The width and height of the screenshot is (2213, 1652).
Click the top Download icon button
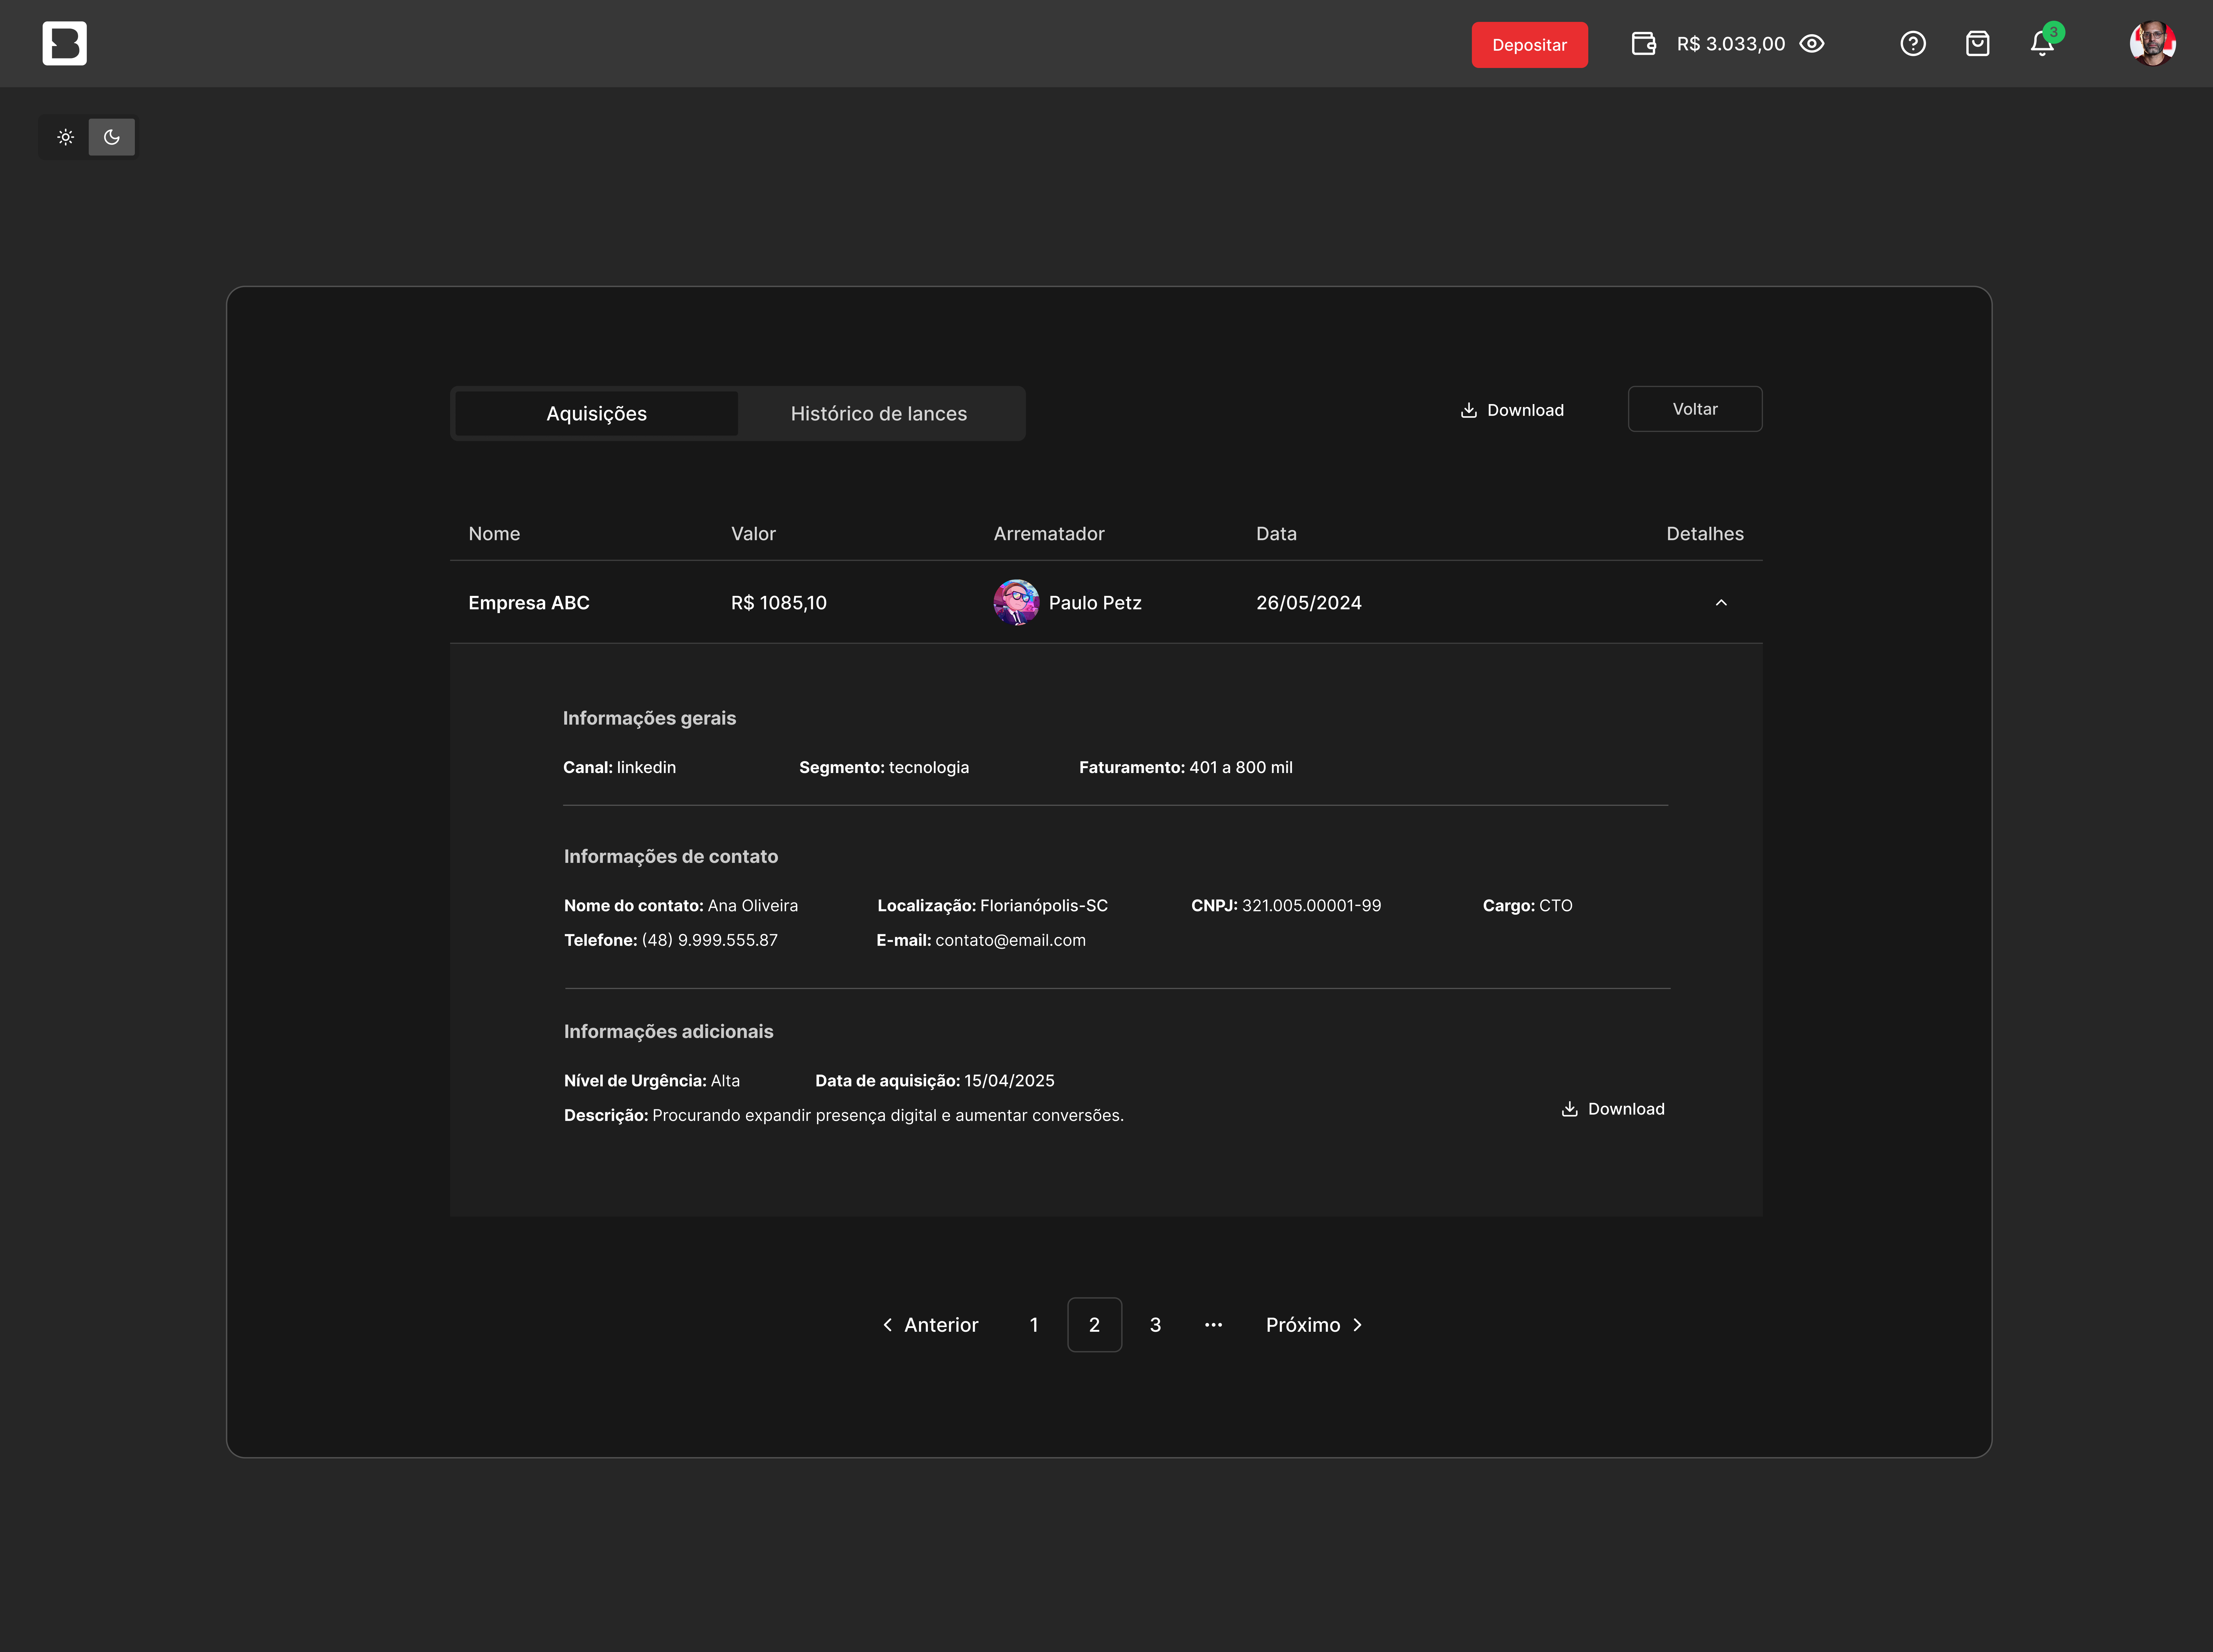pyautogui.click(x=1512, y=410)
